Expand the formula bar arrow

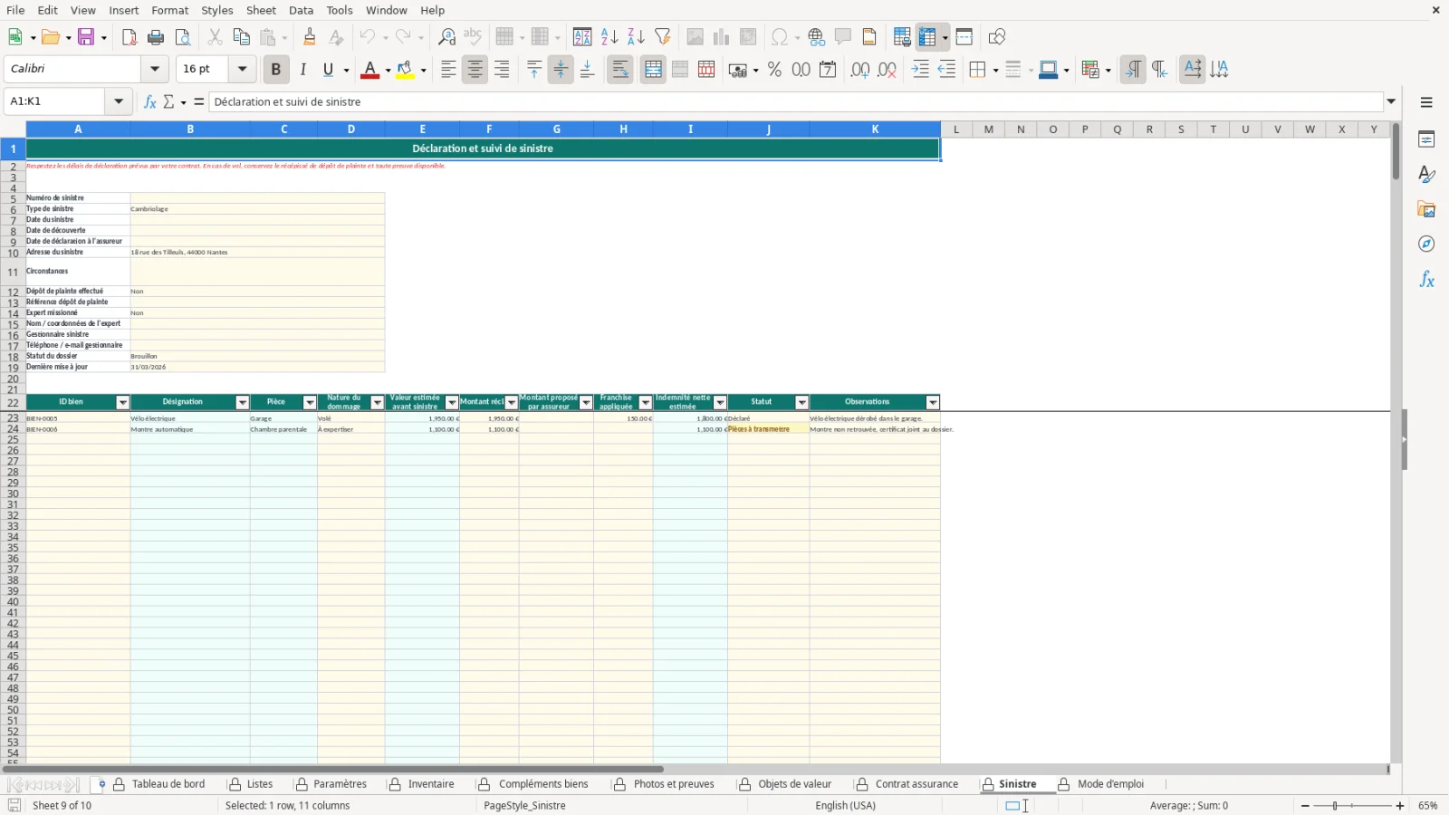1392,101
